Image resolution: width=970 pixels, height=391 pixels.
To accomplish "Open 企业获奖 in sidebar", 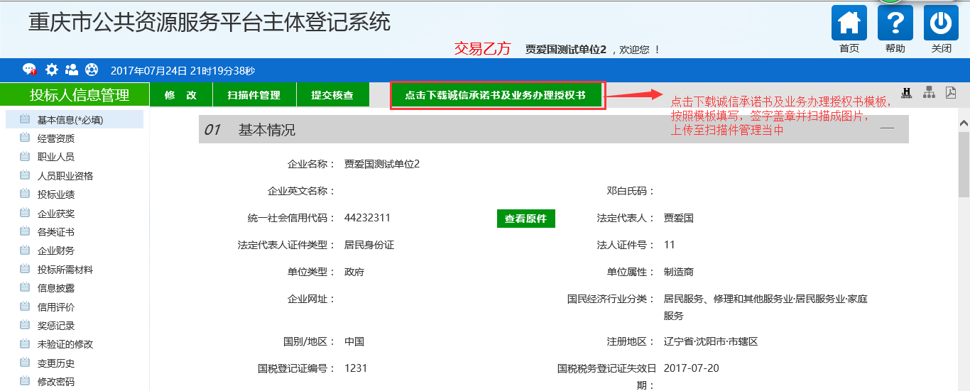I will (56, 213).
